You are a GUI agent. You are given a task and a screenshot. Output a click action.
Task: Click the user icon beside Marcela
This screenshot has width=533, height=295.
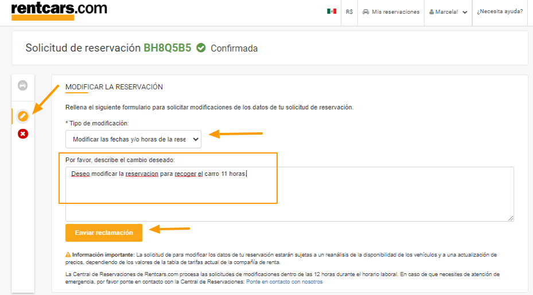(x=431, y=12)
